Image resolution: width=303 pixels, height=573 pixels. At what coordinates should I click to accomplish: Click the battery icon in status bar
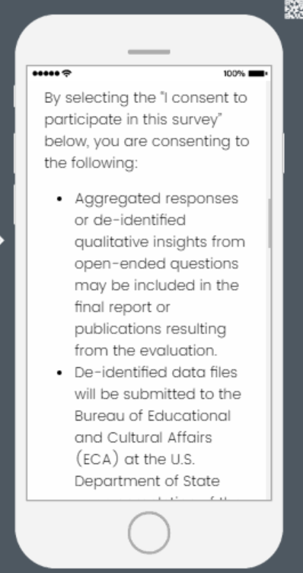(258, 74)
